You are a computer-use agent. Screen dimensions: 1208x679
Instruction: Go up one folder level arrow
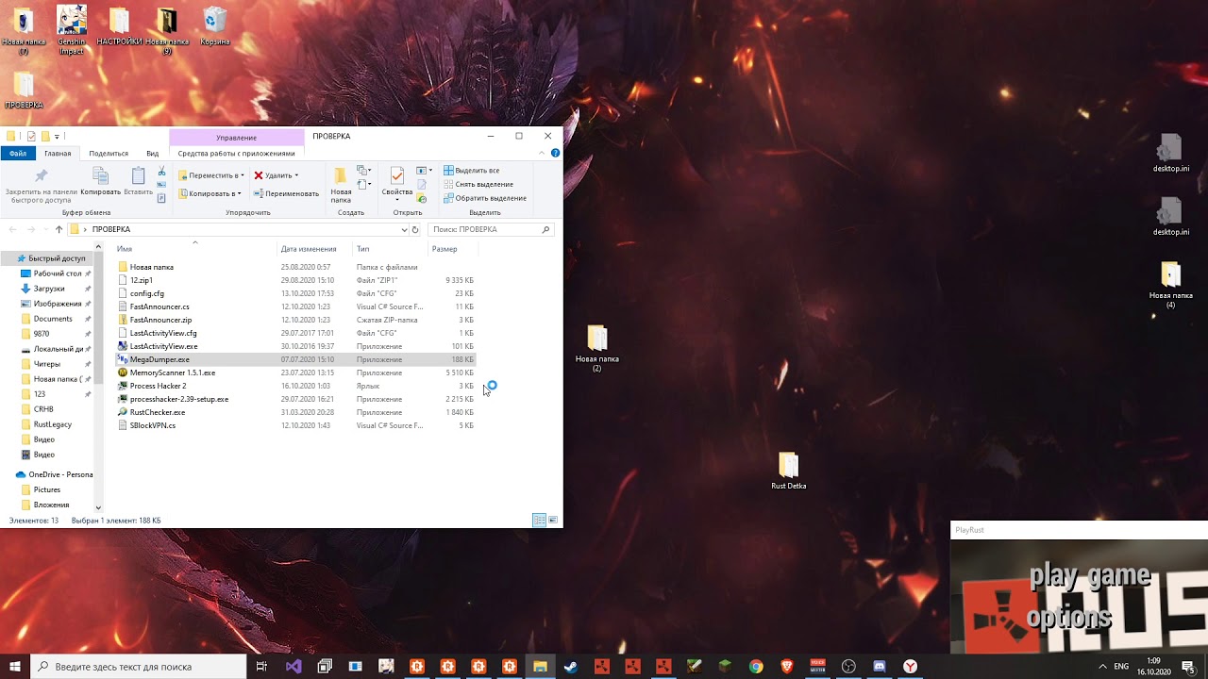pos(59,229)
